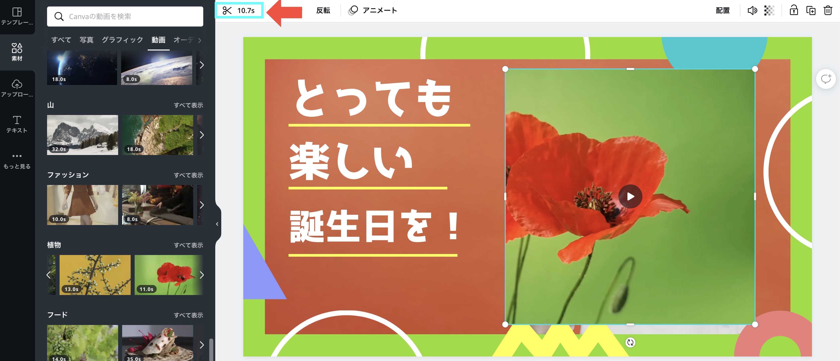Delete the selected element with trash icon
The width and height of the screenshot is (840, 361).
[828, 10]
